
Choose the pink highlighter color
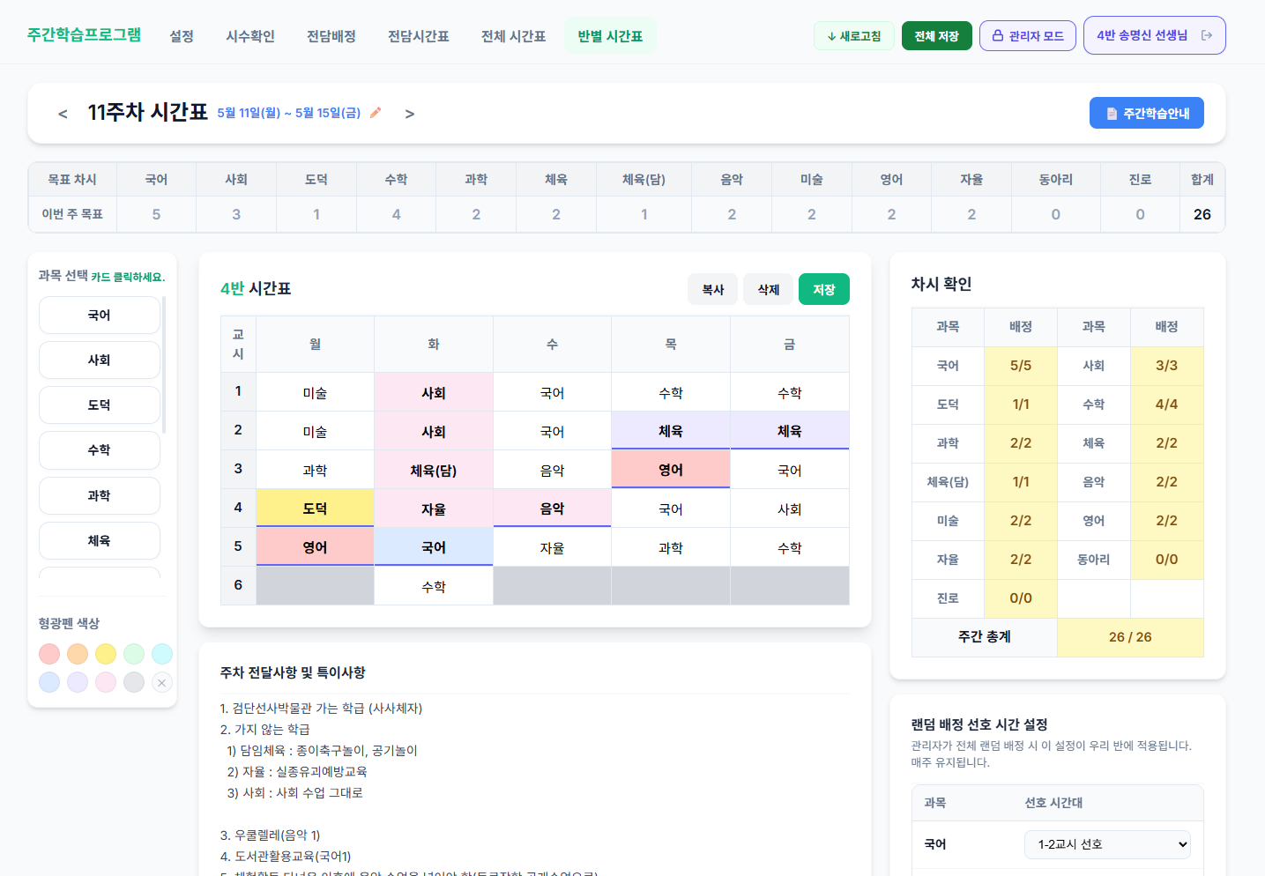[106, 682]
